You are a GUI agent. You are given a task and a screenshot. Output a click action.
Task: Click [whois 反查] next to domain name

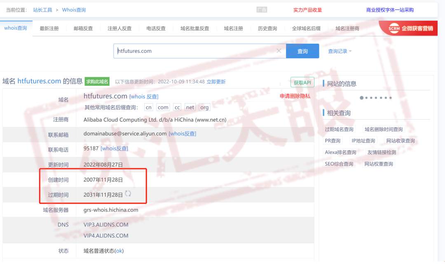click(x=144, y=97)
